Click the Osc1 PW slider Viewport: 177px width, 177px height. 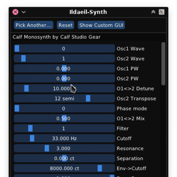[64, 68]
